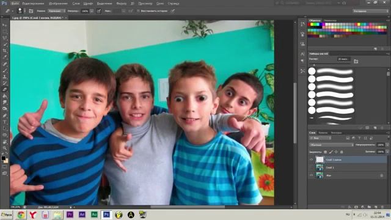Click the Фон layer thumbnail
Screen dimensions: 391x220
tap(320, 175)
